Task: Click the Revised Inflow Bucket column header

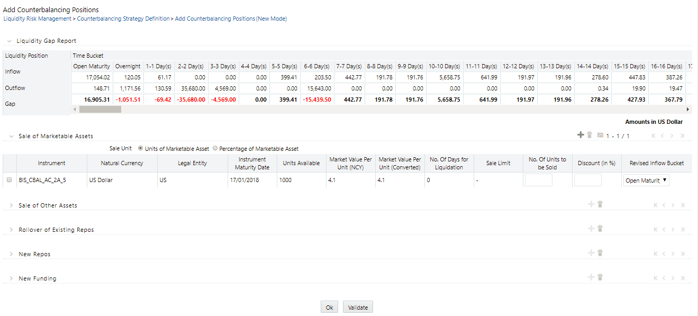Action: tap(657, 163)
